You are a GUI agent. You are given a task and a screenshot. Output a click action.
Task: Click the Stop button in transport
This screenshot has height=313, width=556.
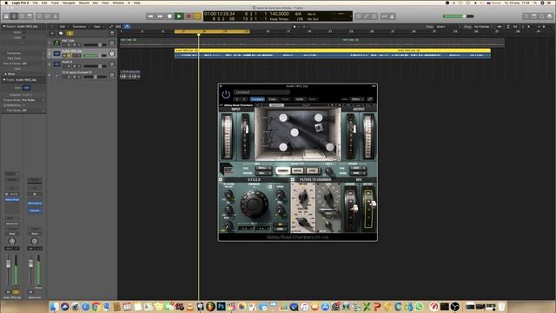(x=169, y=16)
